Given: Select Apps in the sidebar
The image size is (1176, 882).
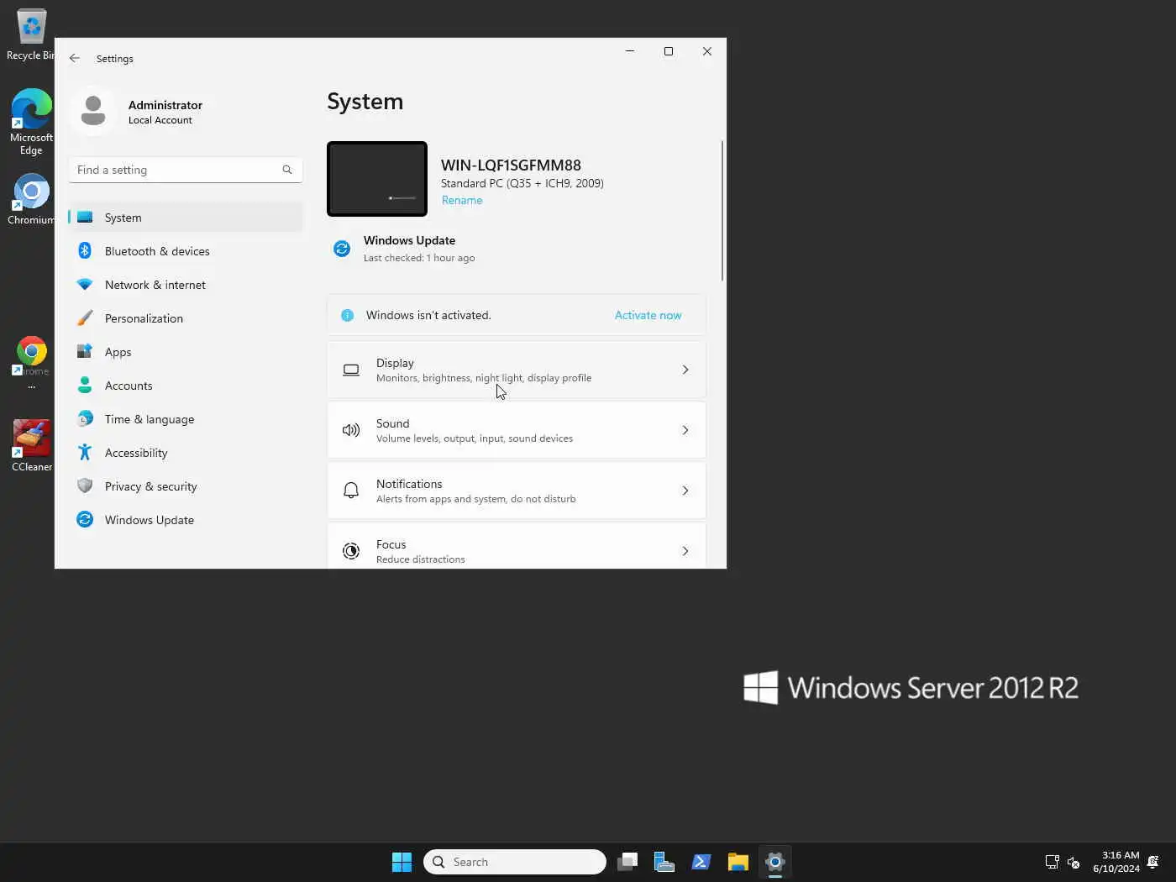Looking at the screenshot, I should tap(186, 352).
